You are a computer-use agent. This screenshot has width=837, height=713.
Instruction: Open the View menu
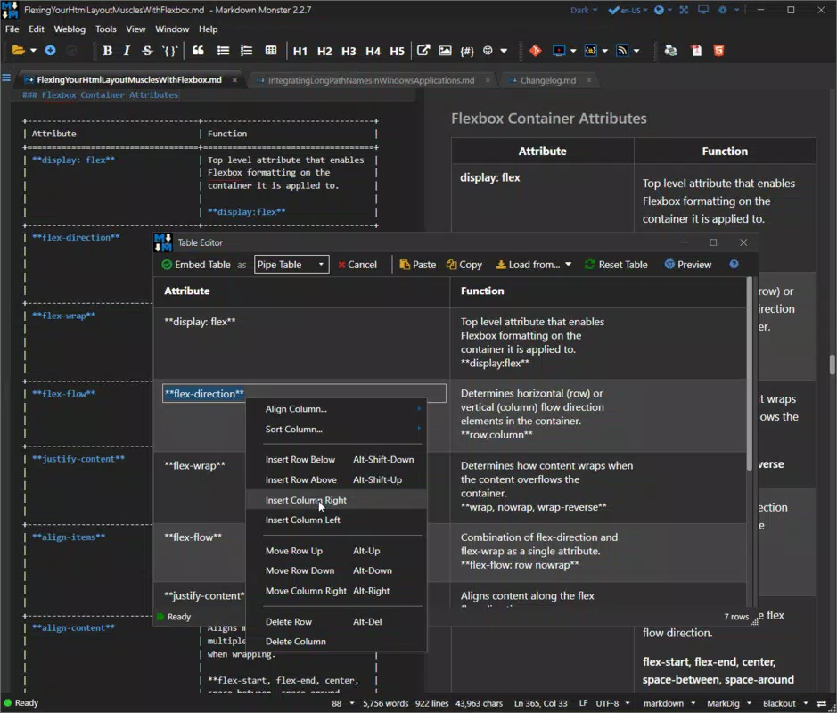(x=135, y=29)
